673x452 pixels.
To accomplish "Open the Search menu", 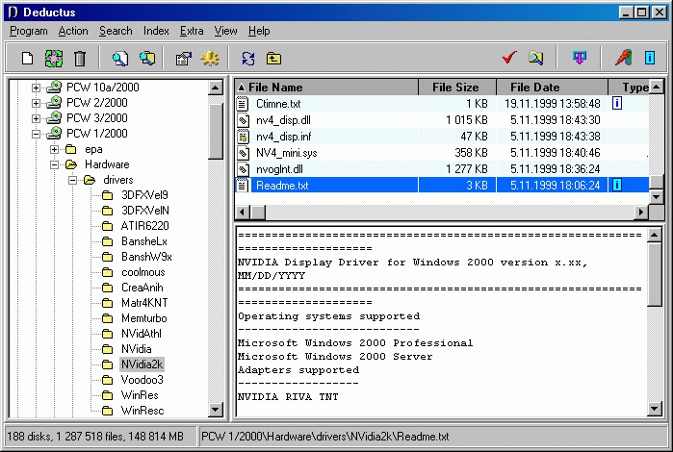I will tap(116, 31).
